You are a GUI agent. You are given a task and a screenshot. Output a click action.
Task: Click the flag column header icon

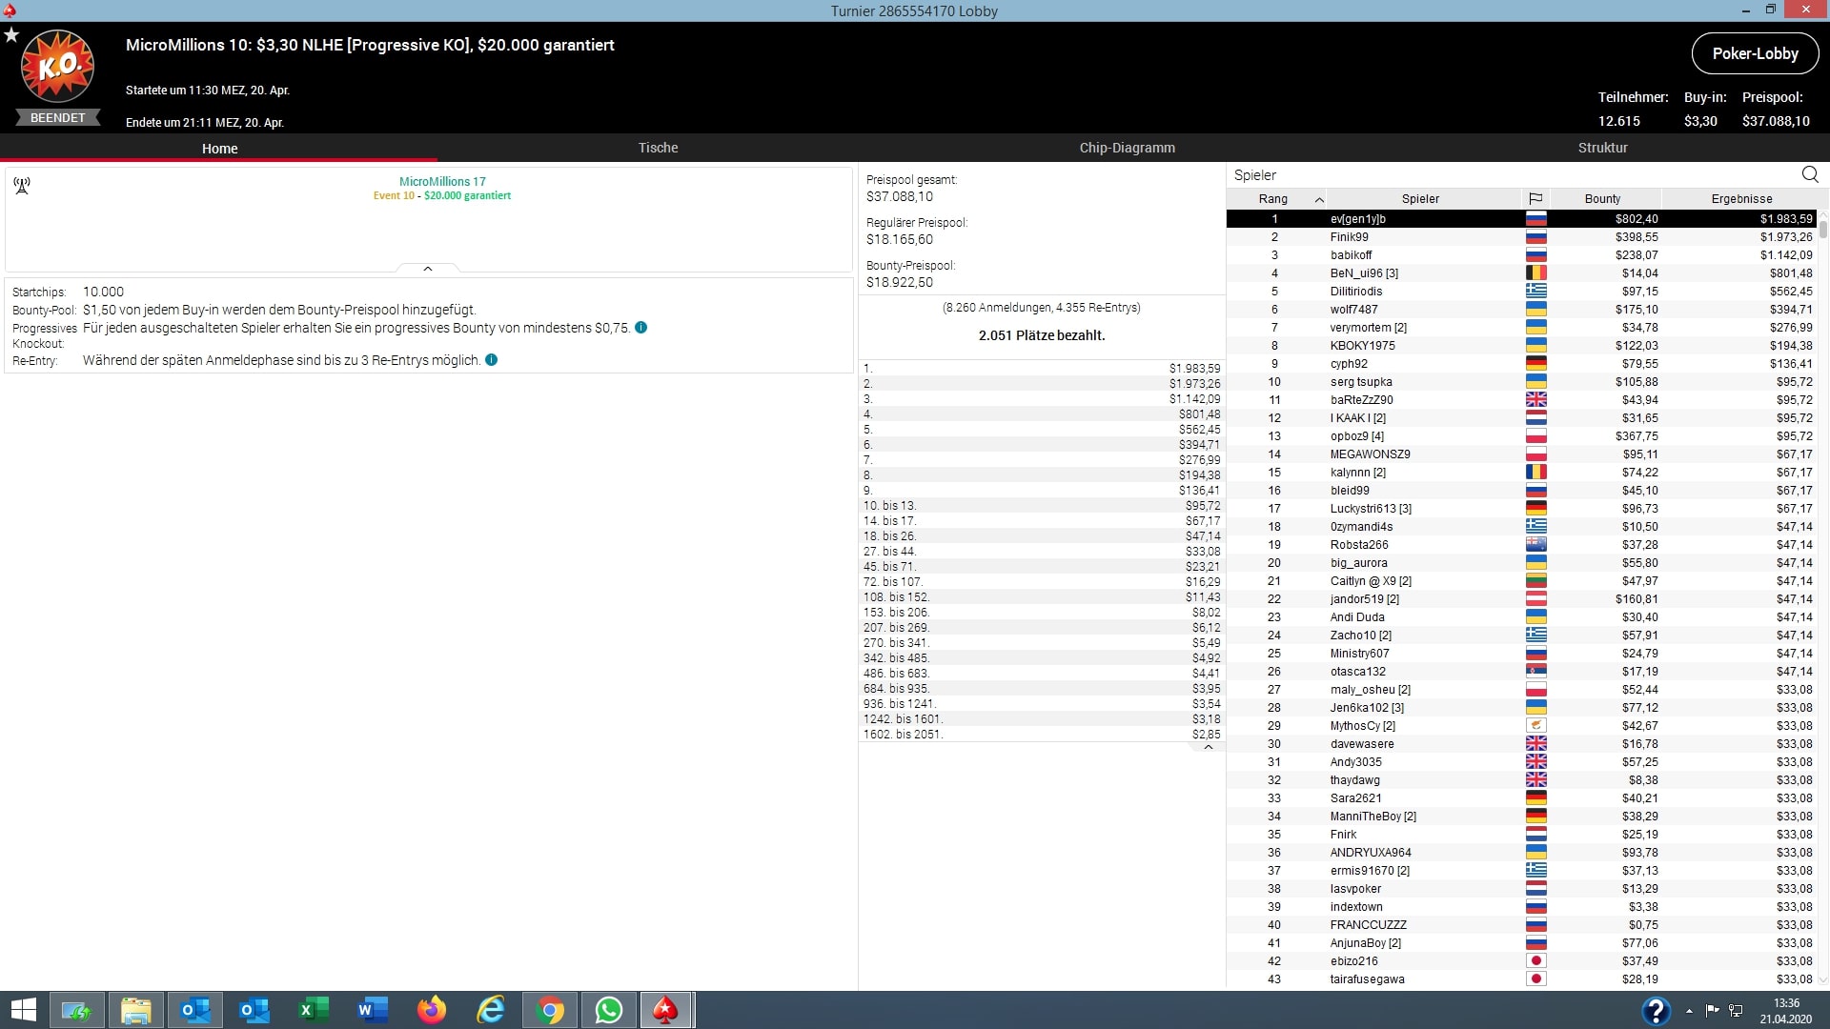point(1535,199)
